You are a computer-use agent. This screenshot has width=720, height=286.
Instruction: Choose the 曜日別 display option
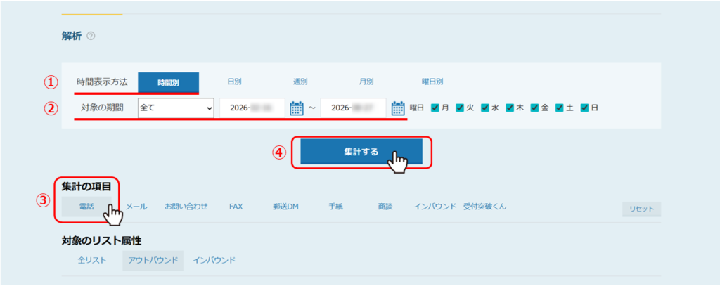(432, 82)
